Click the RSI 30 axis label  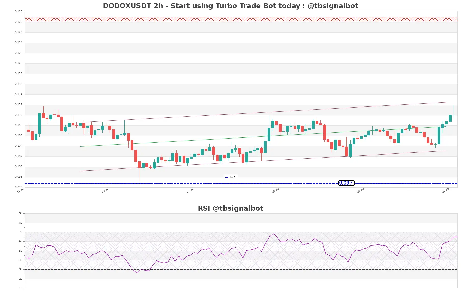click(x=21, y=269)
